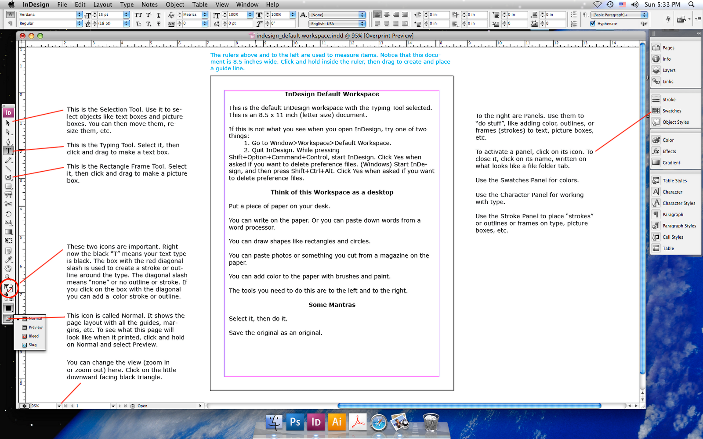The image size is (703, 439).
Task: Select the Rectangle Frame tool
Action: (8, 177)
